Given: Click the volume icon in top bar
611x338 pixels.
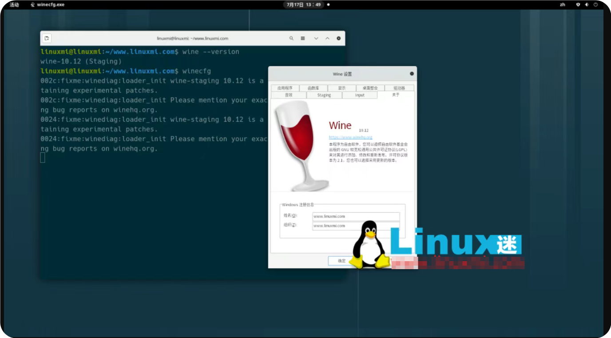Looking at the screenshot, I should [587, 4].
